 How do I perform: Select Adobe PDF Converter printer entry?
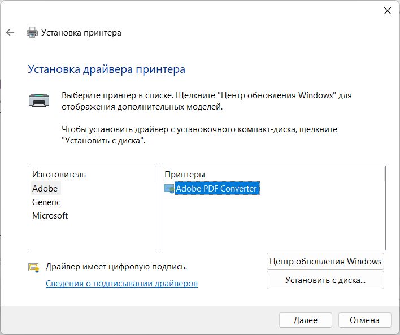tap(216, 188)
